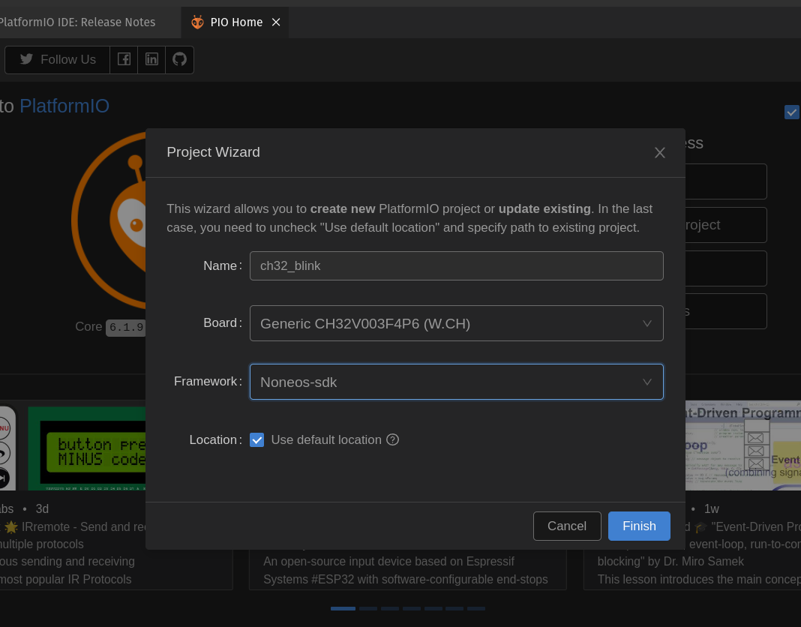
Task: Click the Name field containing ch32_blink
Action: coord(456,265)
